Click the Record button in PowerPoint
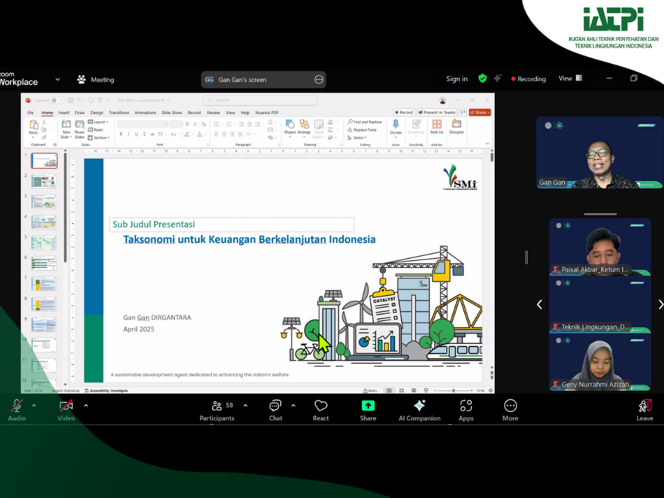This screenshot has width=664, height=498. tap(403, 112)
